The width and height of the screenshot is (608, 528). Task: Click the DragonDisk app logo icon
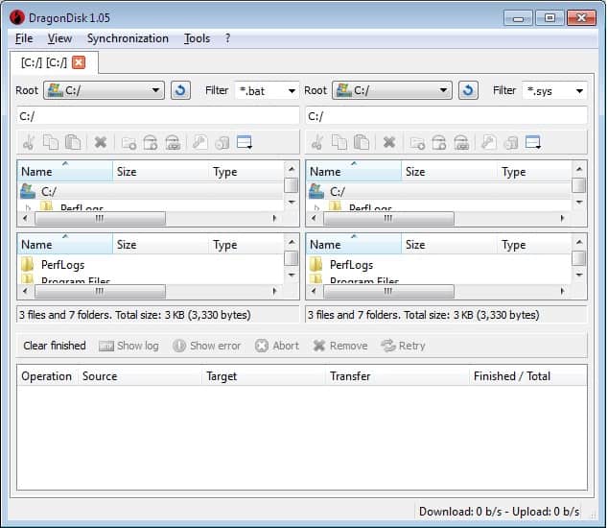[17, 17]
